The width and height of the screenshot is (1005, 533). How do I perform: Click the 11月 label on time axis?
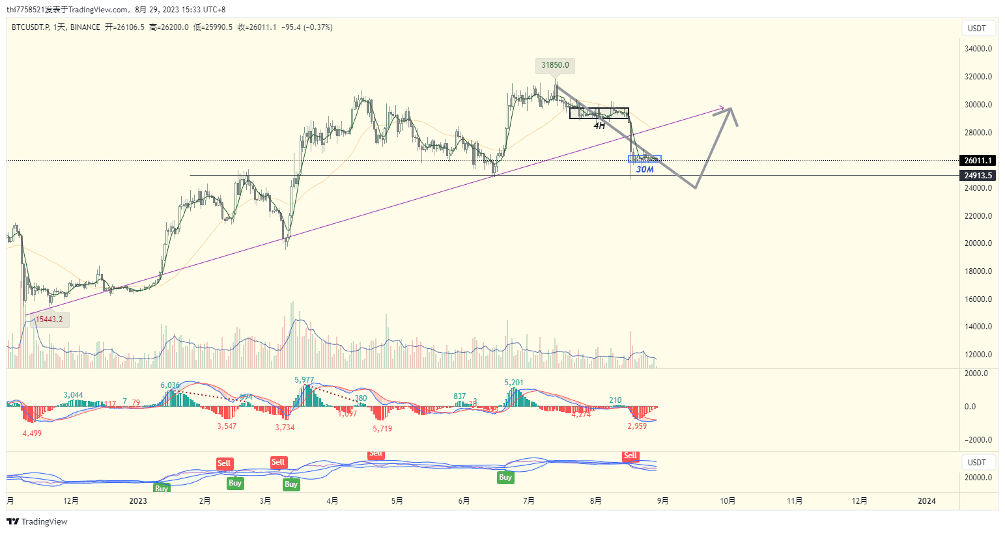[x=795, y=501]
